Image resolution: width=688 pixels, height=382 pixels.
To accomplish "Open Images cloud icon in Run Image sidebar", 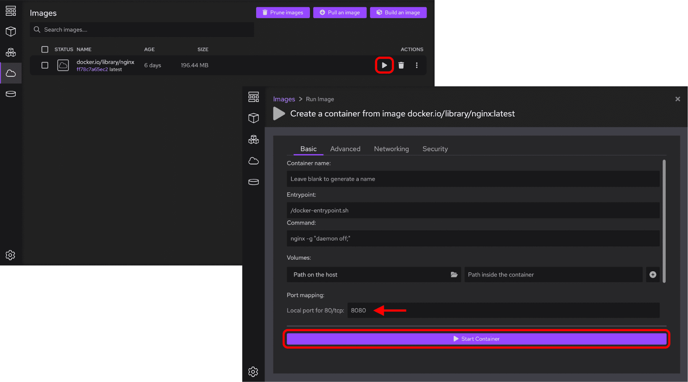I will click(x=253, y=161).
